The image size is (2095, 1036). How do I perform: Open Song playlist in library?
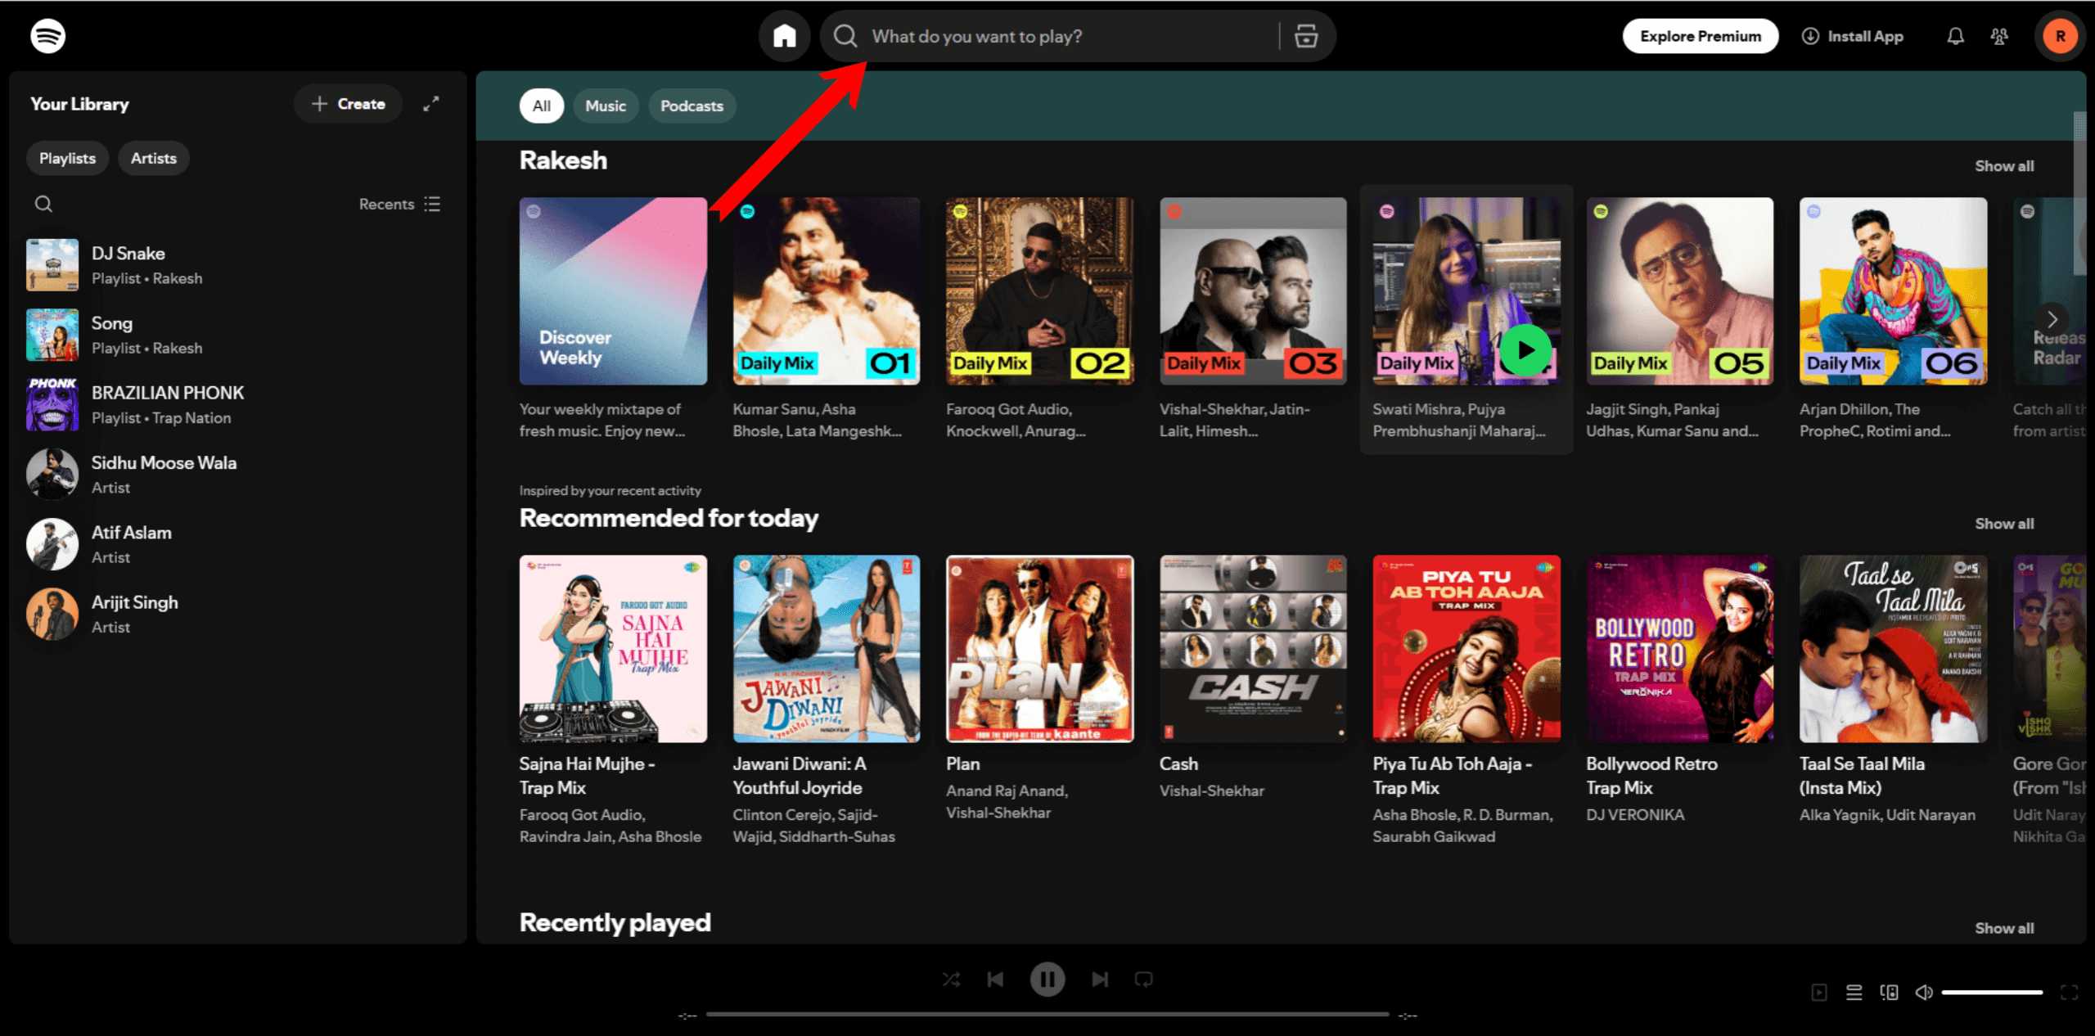pos(237,335)
